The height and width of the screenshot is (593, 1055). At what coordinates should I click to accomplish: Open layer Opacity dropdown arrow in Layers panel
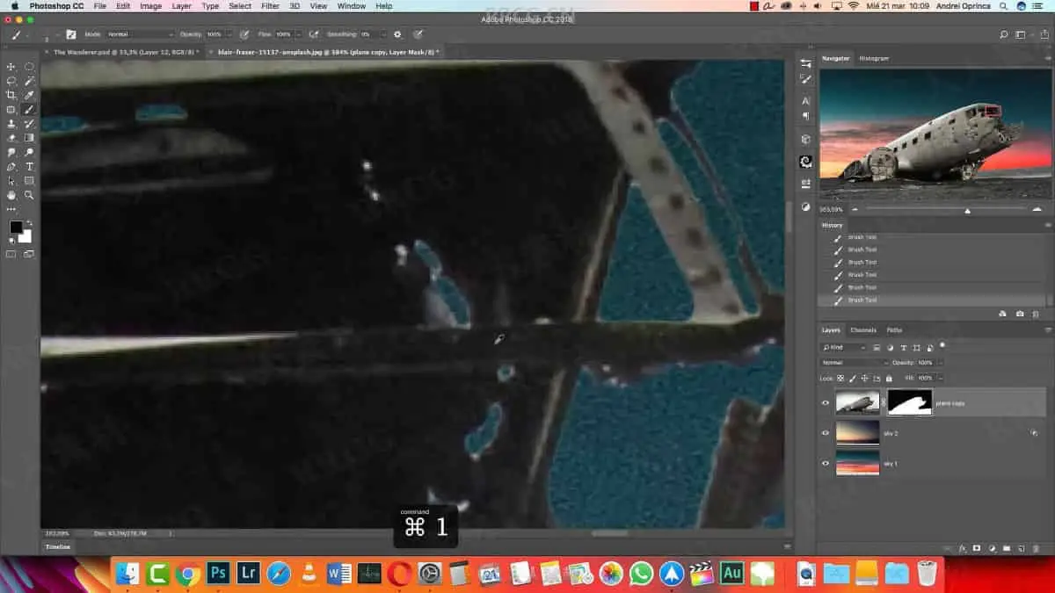(x=940, y=362)
